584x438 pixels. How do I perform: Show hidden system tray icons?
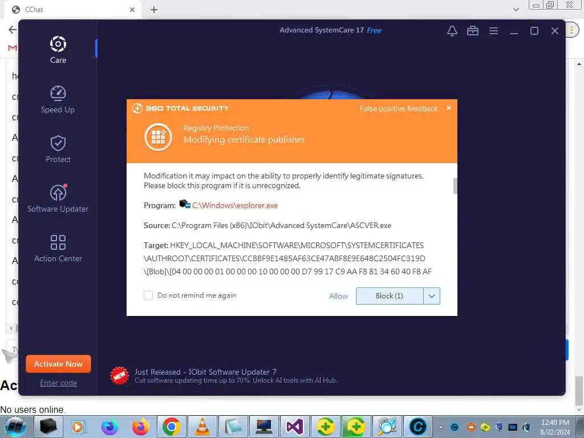[440, 427]
